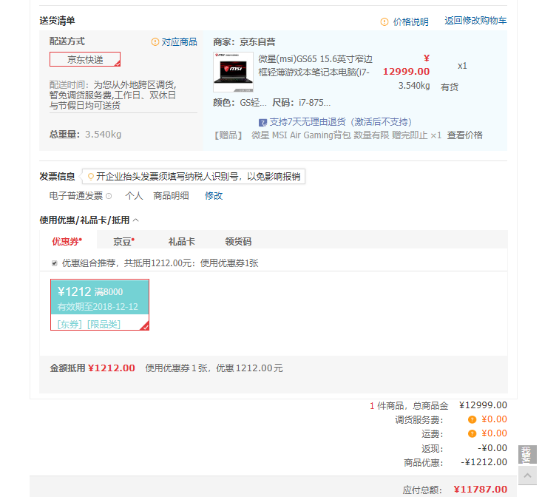Click 修改 to edit invoice info
The width and height of the screenshot is (559, 497).
click(x=214, y=196)
